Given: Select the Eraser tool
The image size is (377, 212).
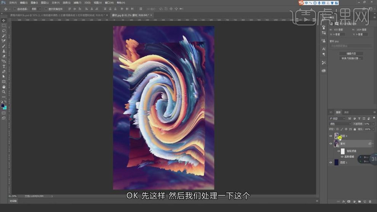Looking at the screenshot, I should [3, 56].
